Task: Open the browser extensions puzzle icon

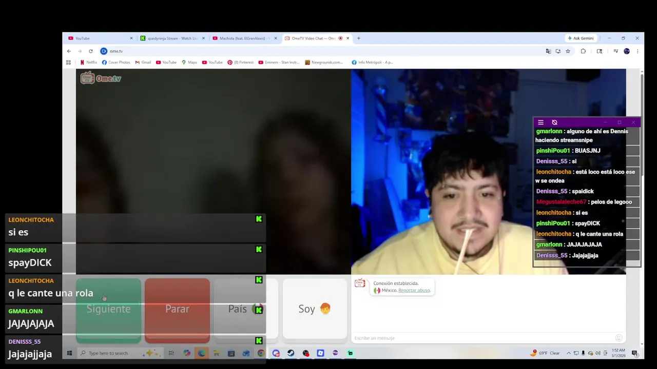Action: pos(583,51)
